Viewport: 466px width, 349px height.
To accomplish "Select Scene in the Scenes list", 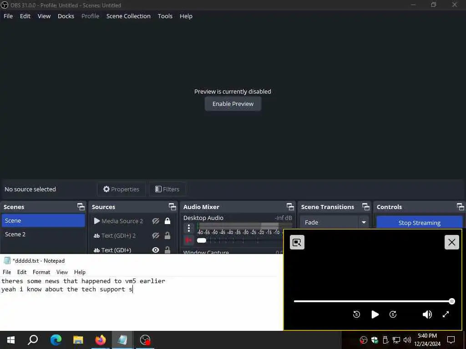I will coord(43,220).
